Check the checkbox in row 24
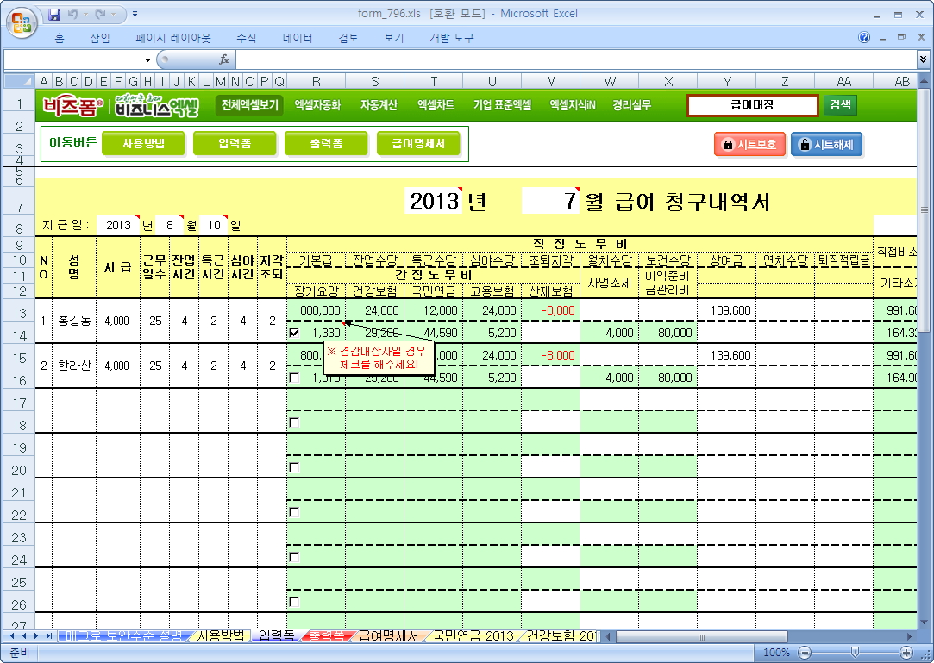The height and width of the screenshot is (663, 934). [294, 557]
